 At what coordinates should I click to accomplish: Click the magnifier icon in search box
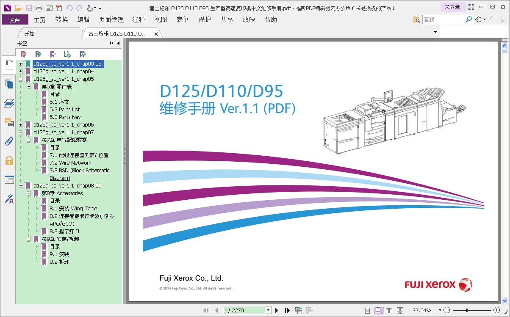coord(468,19)
